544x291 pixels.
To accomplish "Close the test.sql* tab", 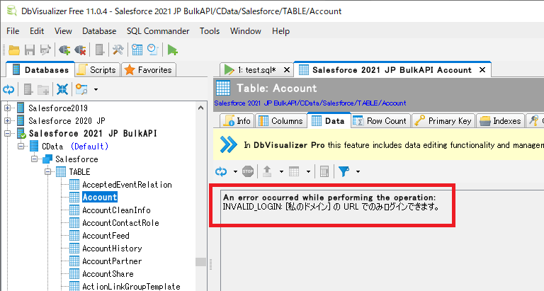I will (x=287, y=69).
